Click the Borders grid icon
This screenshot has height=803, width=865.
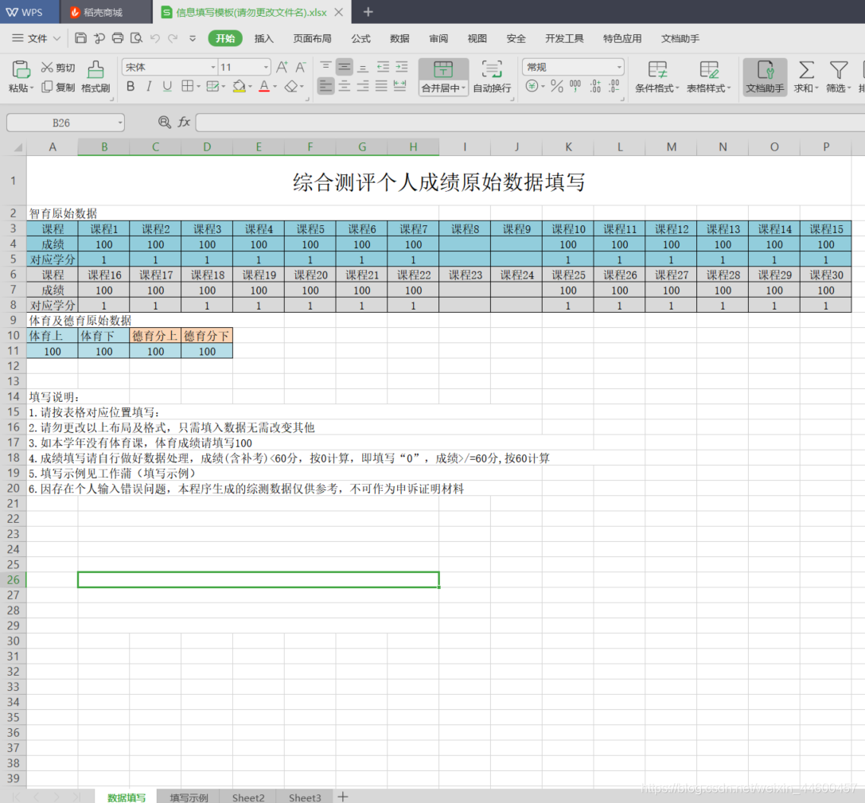[x=188, y=86]
